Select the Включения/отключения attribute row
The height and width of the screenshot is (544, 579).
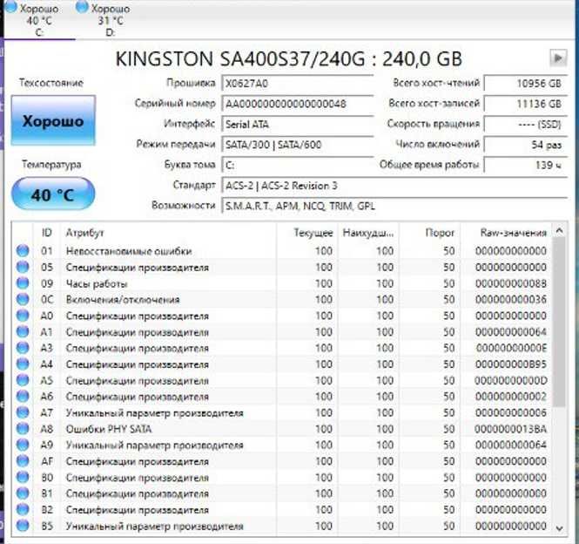click(282, 299)
